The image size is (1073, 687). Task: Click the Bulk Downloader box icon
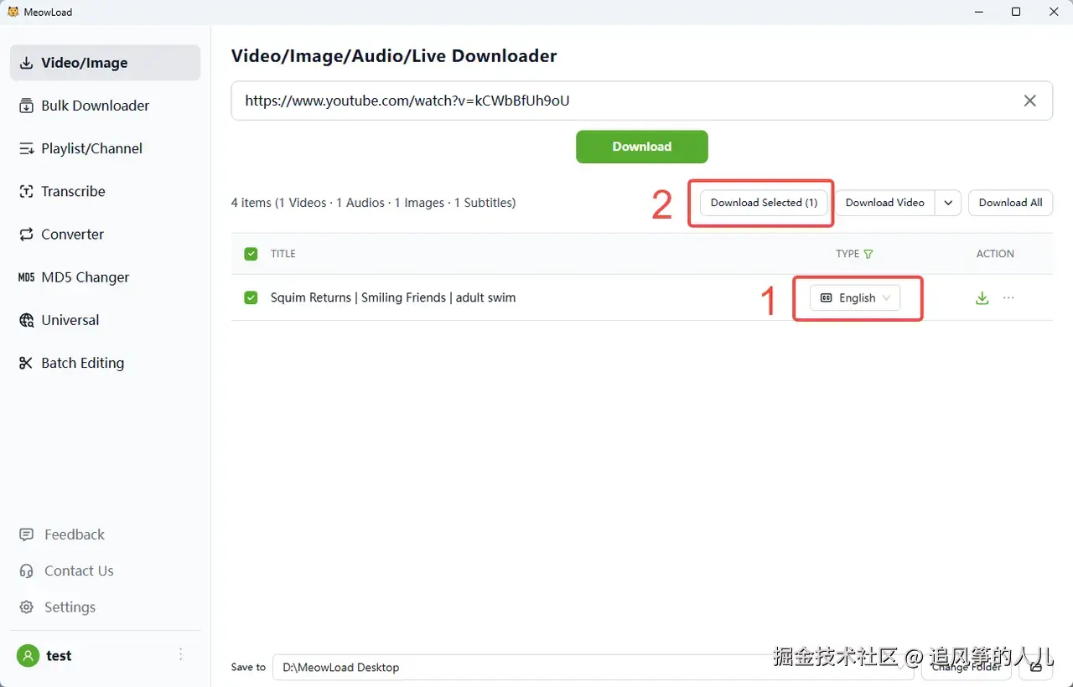coord(26,106)
